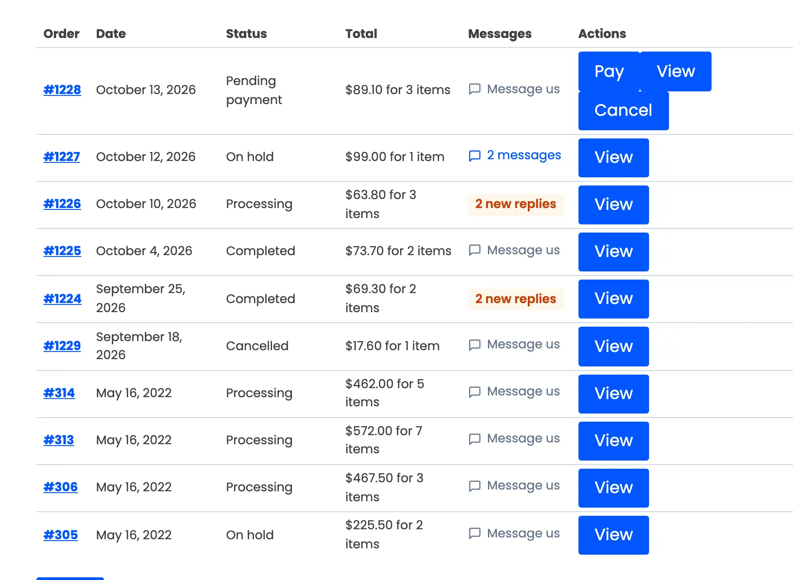Click the Status column header

click(246, 33)
